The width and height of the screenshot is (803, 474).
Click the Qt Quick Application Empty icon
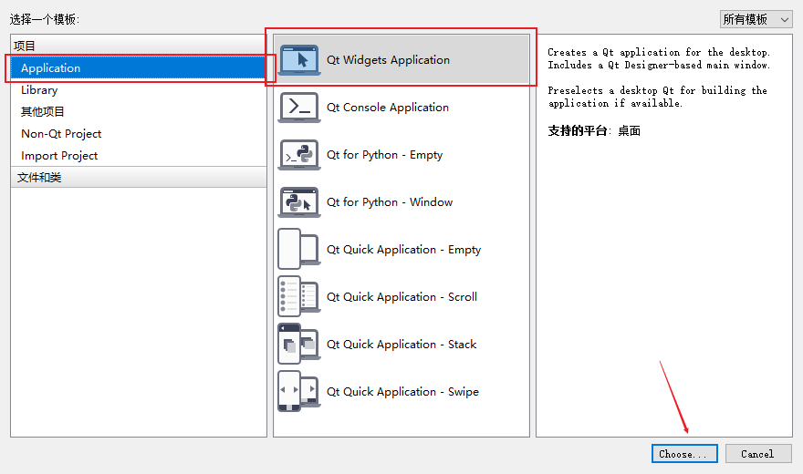click(299, 250)
